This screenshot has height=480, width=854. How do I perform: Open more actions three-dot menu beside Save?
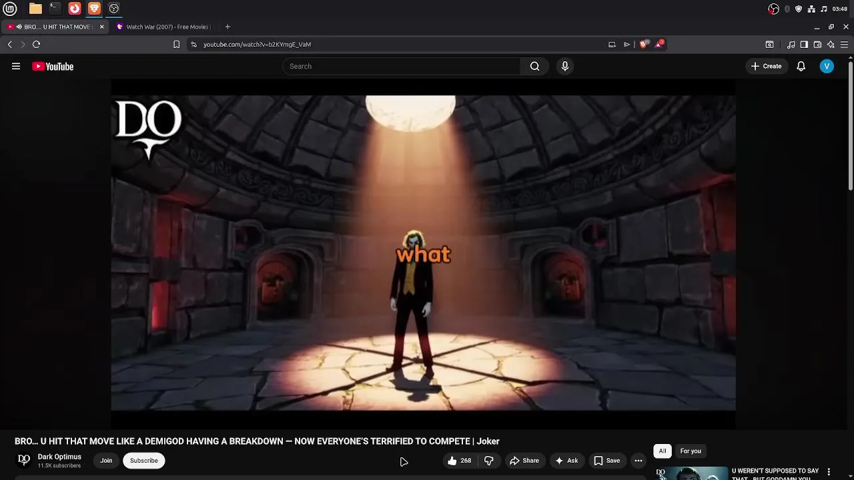click(x=638, y=461)
